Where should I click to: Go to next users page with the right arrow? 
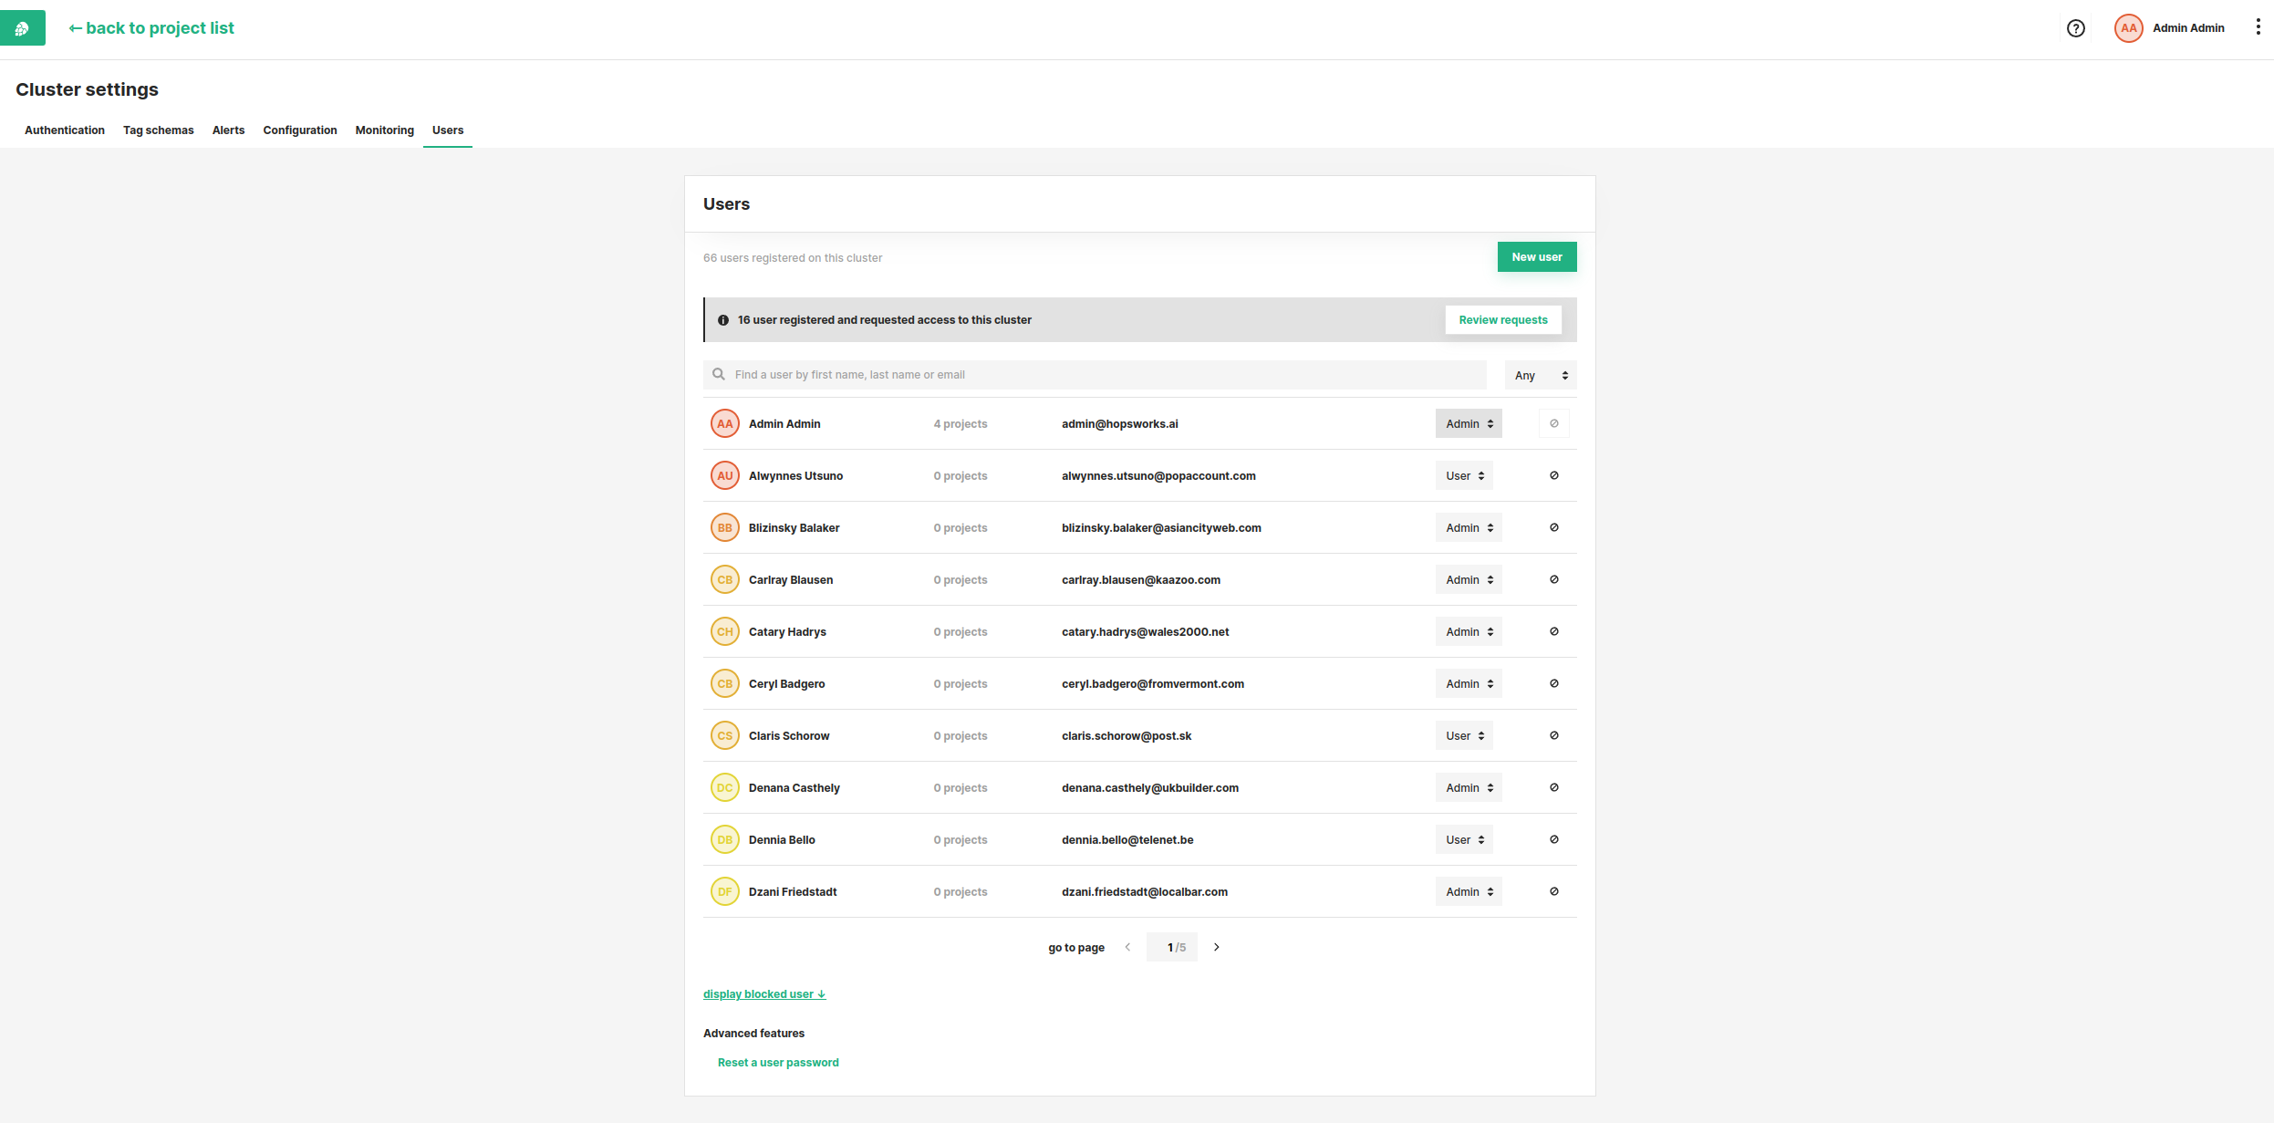tap(1216, 947)
